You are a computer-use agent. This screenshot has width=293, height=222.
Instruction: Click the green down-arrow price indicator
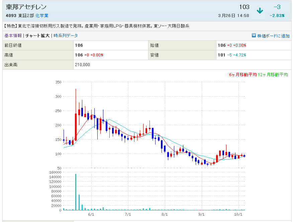pyautogui.click(x=260, y=11)
